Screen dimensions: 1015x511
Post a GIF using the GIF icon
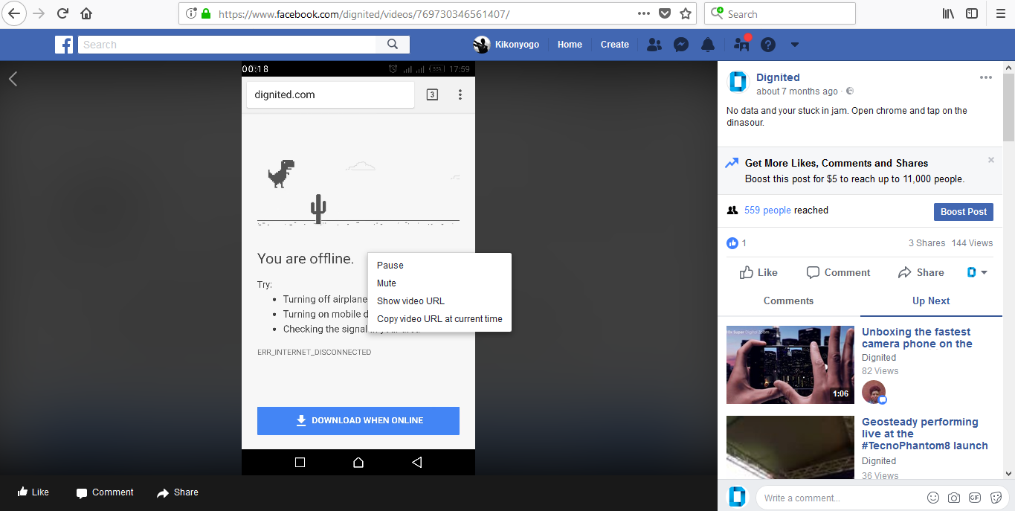click(974, 498)
